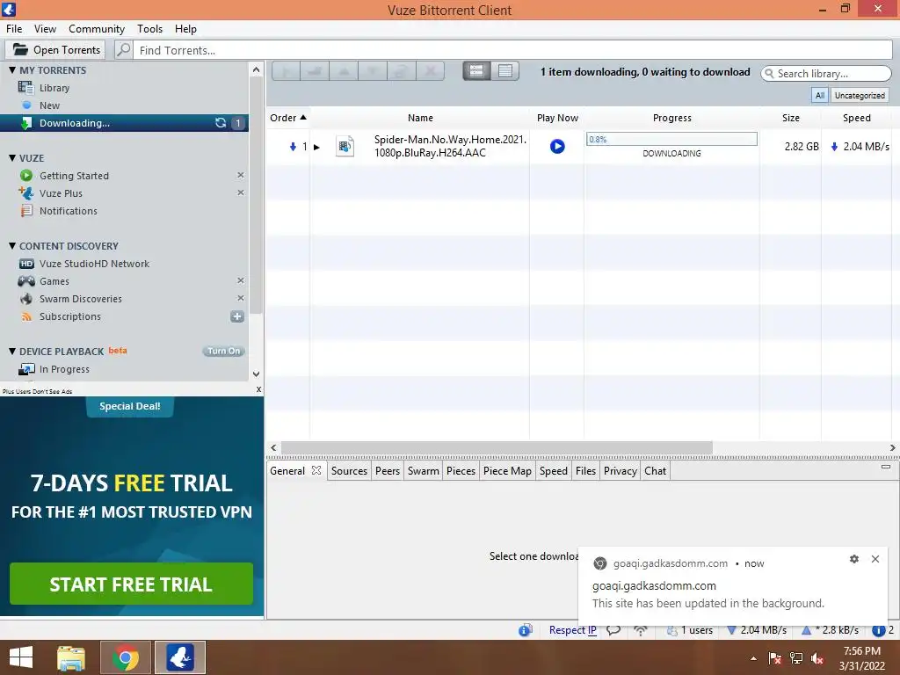Open the Notifications icon in sidebar
The width and height of the screenshot is (900, 675).
point(26,211)
